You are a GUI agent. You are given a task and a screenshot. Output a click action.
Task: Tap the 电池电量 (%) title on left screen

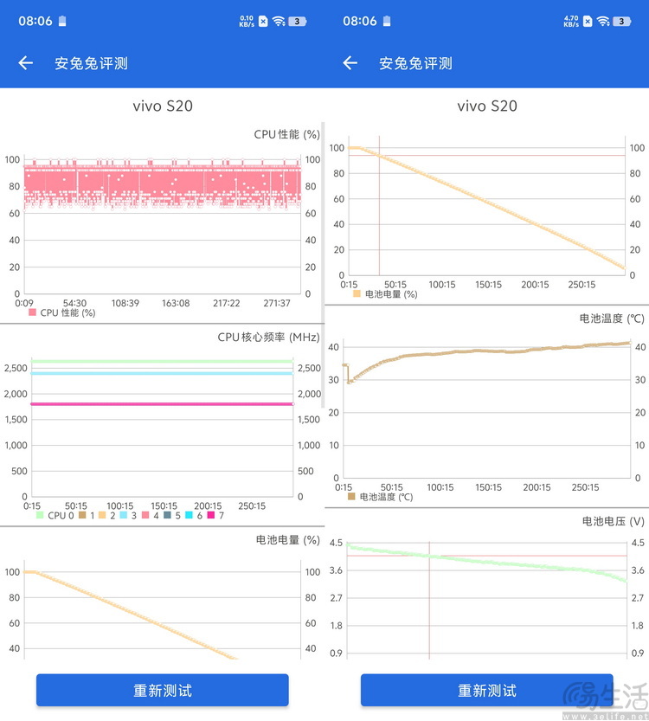[x=288, y=540]
